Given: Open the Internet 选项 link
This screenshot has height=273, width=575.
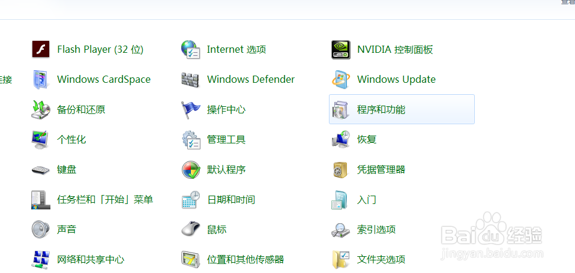Looking at the screenshot, I should click(x=236, y=49).
